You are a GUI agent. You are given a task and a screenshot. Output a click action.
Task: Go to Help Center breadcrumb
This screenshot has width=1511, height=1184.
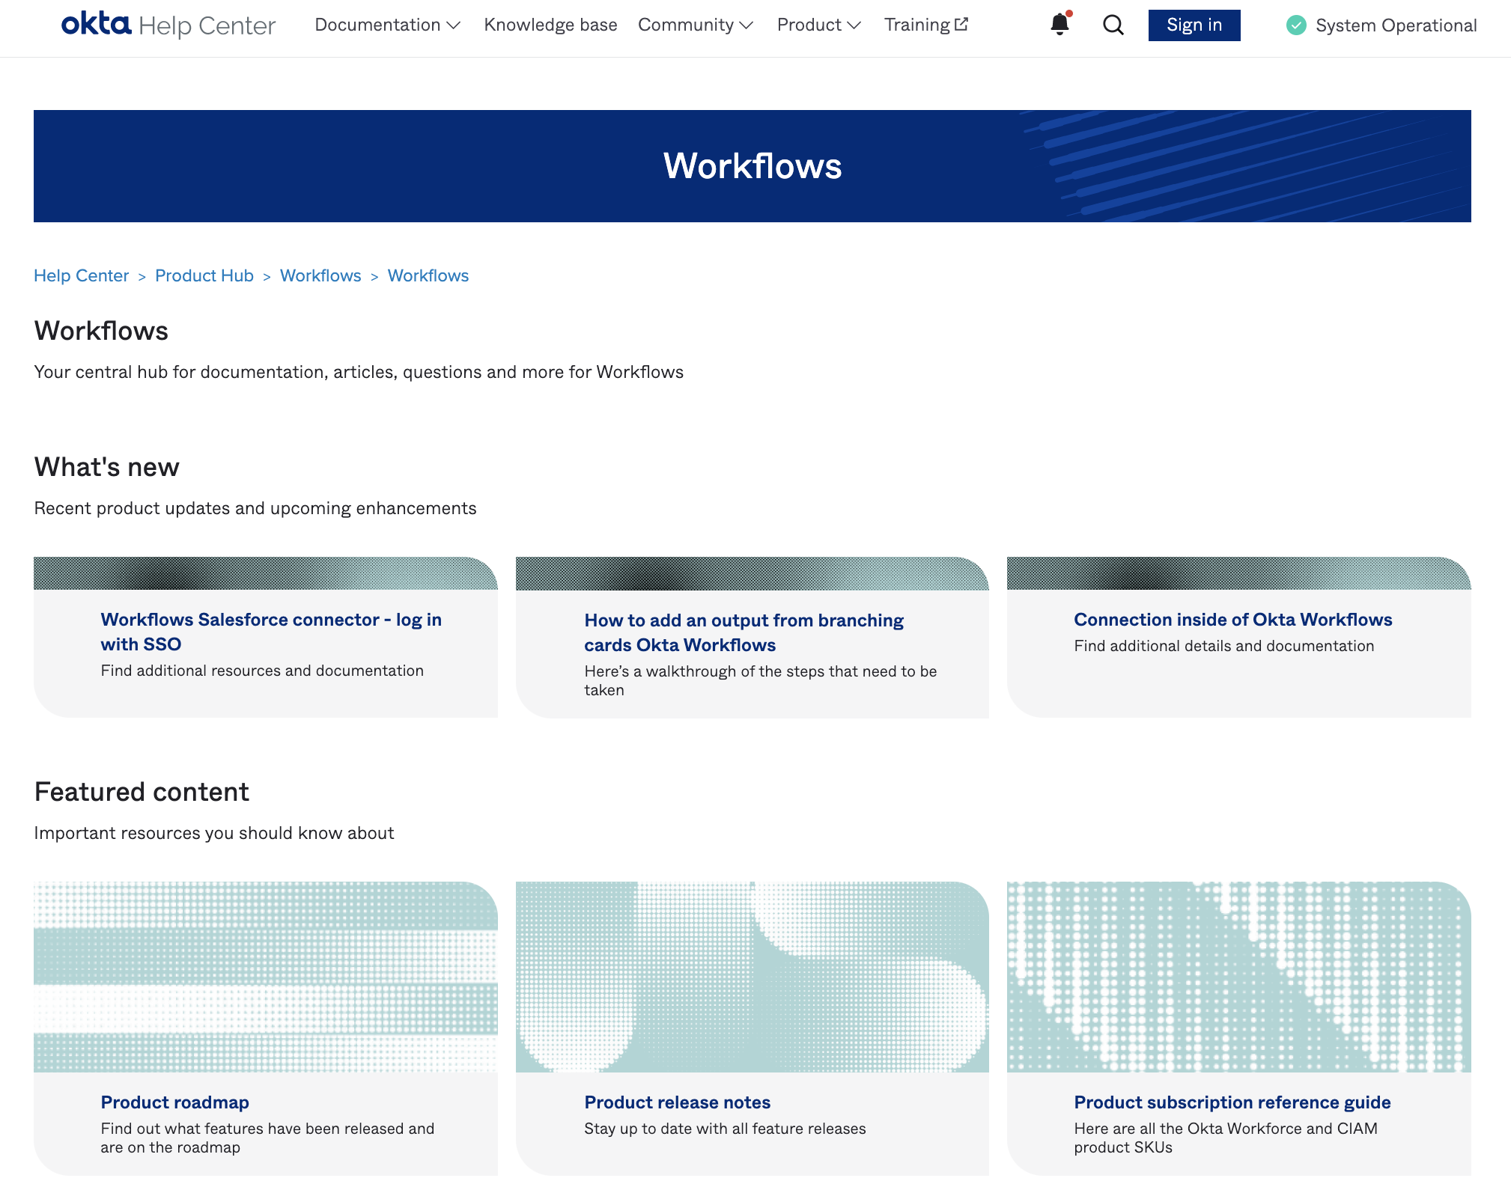click(81, 275)
